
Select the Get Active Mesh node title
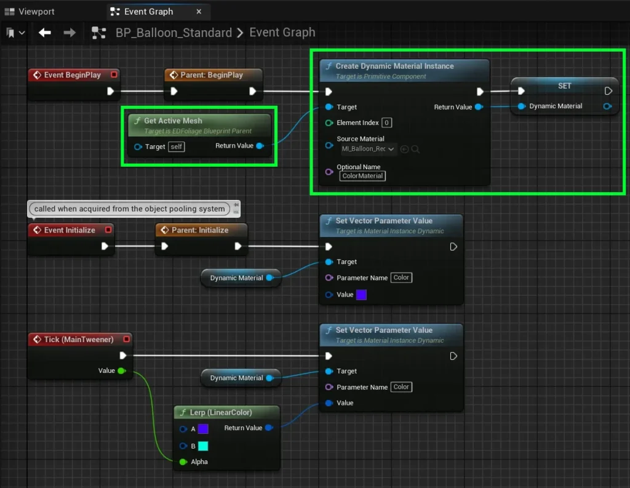click(173, 121)
